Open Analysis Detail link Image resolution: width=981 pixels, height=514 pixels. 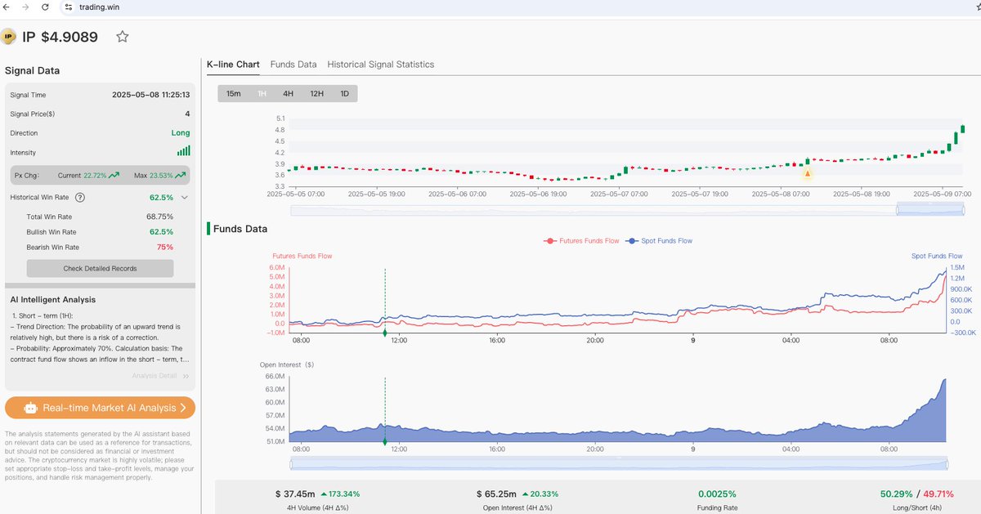tap(160, 376)
